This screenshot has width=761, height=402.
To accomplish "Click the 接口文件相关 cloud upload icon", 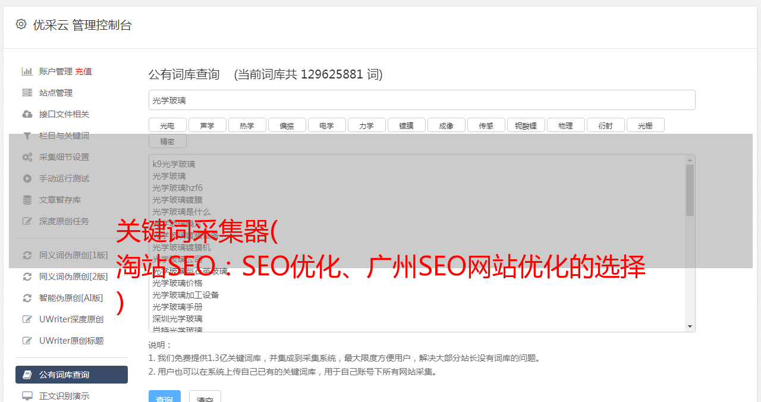I will point(27,114).
